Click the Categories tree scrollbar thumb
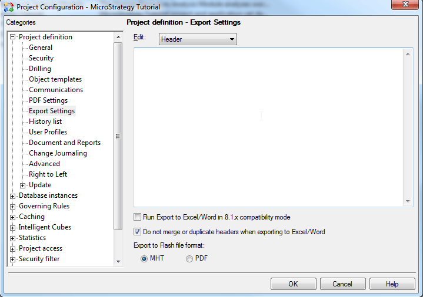This screenshot has width=423, height=297. (118, 136)
